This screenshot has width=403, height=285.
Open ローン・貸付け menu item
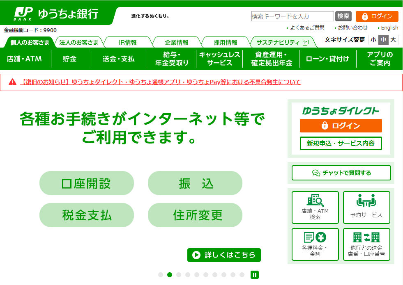pos(328,59)
